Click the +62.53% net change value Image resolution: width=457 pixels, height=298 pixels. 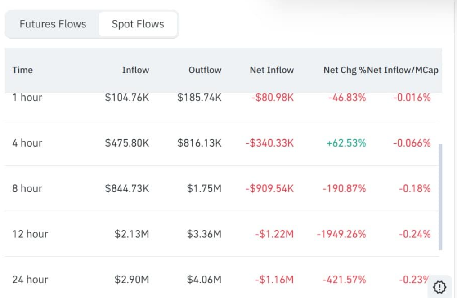[346, 143]
